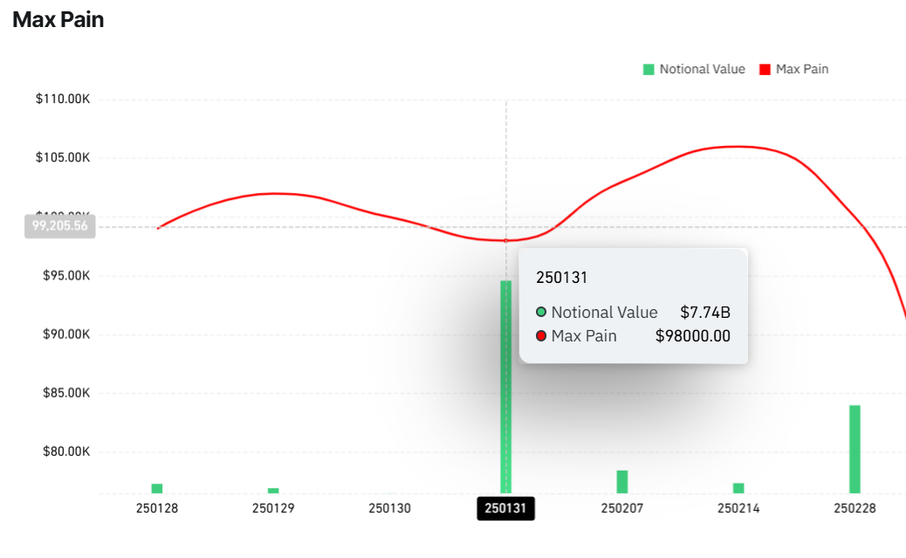Click the red circle icon in the tooltip
This screenshot has height=558, width=906.
click(x=541, y=336)
